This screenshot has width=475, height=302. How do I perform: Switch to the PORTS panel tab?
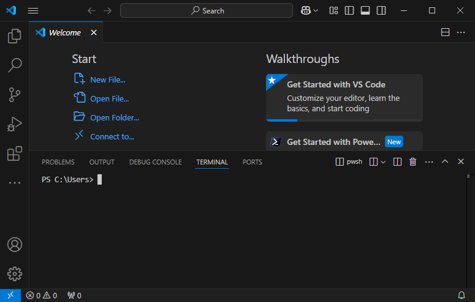point(252,162)
